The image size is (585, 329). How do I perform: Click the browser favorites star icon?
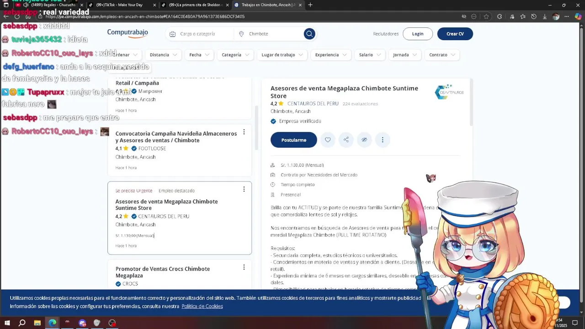[486, 16]
